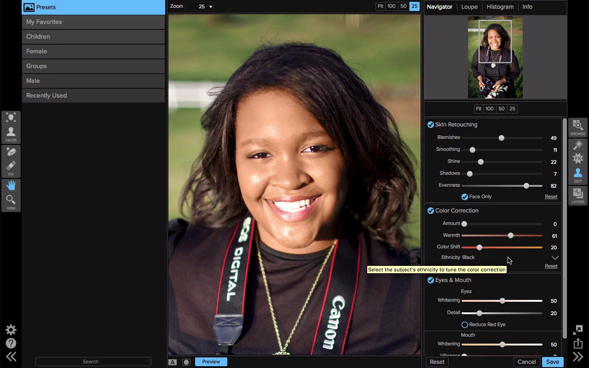Expand Recently Used preset category
The width and height of the screenshot is (589, 368).
(93, 95)
